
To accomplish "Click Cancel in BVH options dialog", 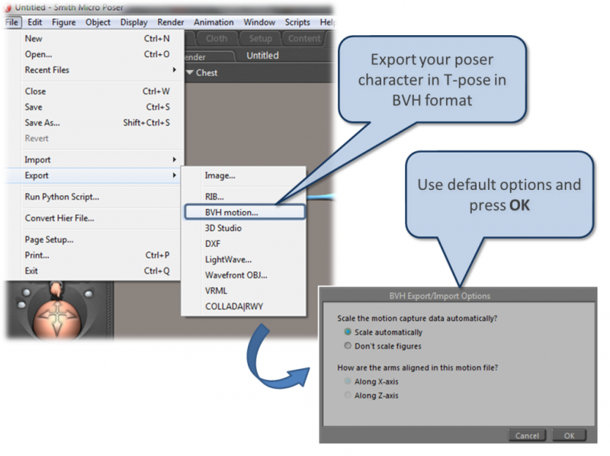I will [527, 435].
